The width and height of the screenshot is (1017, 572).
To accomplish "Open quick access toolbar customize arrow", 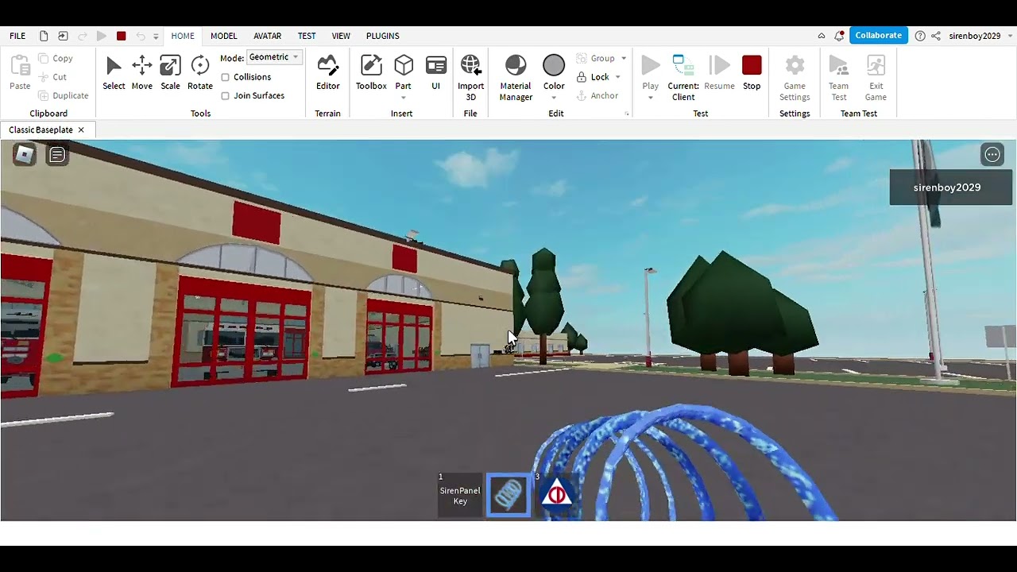I will coord(156,37).
